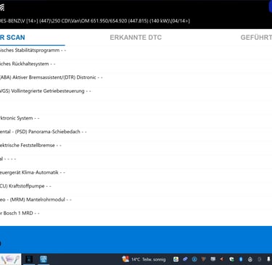
Task: Select (PSD) Panorama-Schiebedach row
Action: [136, 132]
